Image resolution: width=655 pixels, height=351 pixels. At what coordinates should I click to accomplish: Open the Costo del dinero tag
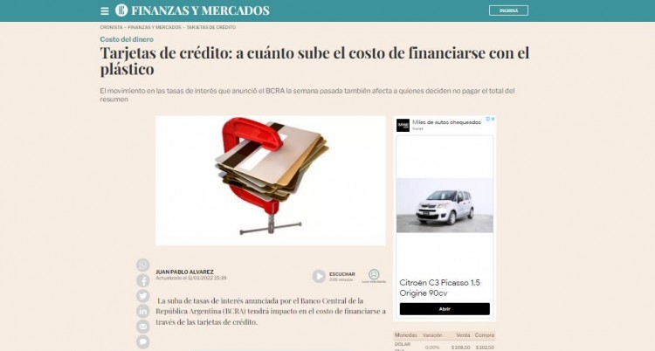[127, 39]
